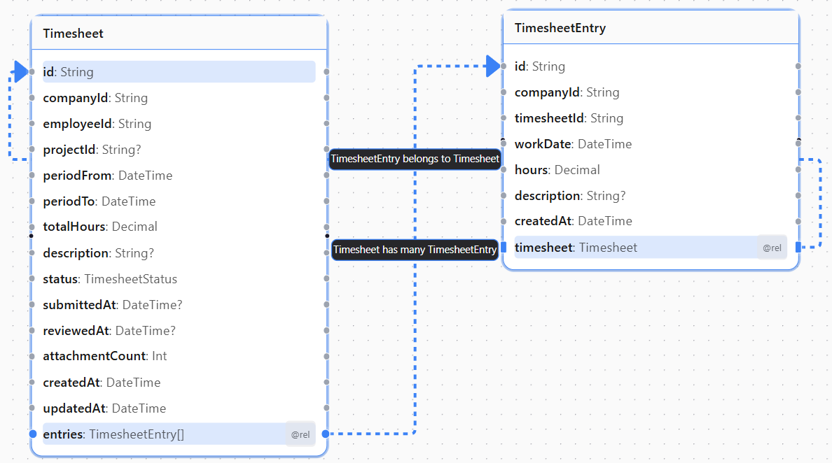Viewport: 832px width, 463px height.
Task: Click right port dot of status row
Action: pyautogui.click(x=326, y=278)
